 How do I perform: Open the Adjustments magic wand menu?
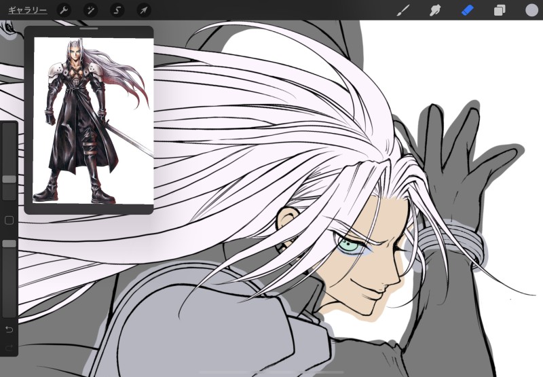pos(90,10)
